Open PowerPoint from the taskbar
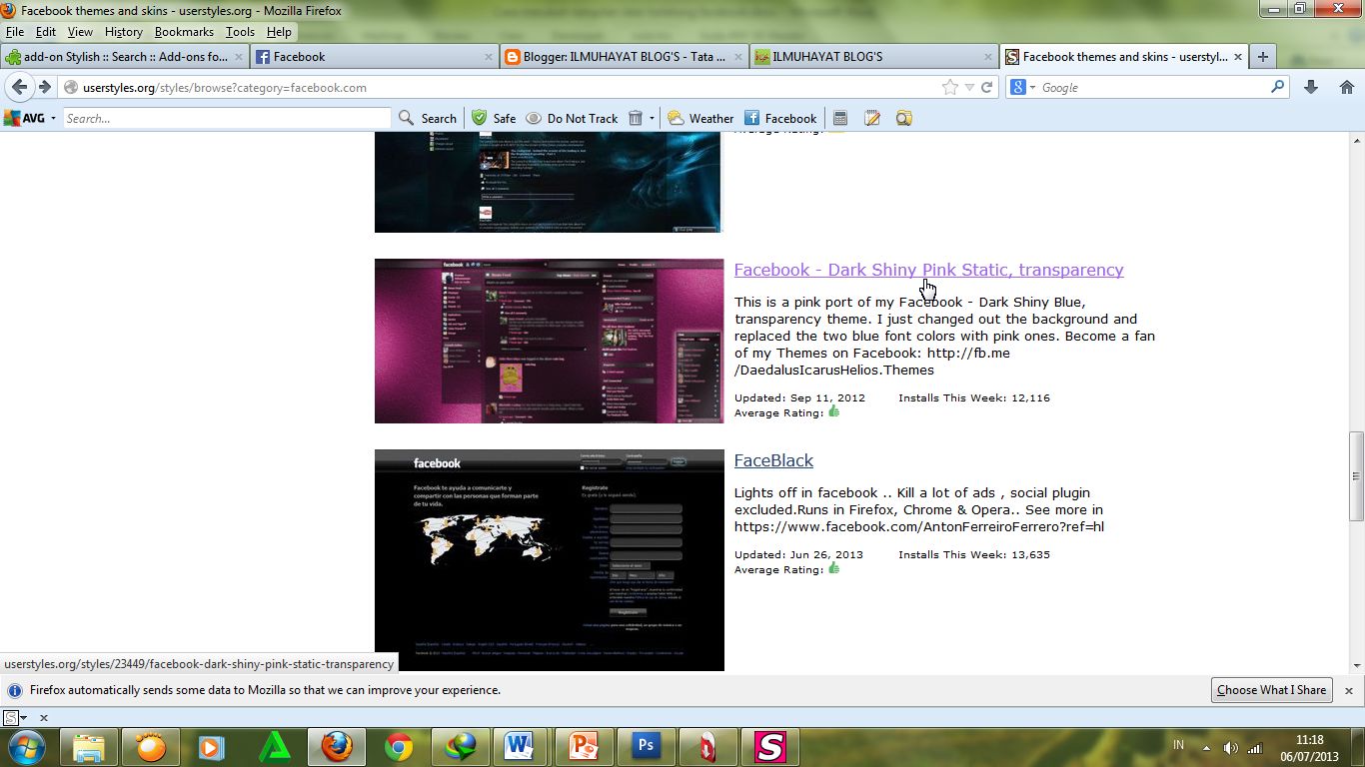Screen dimensions: 1365x767 [583, 747]
